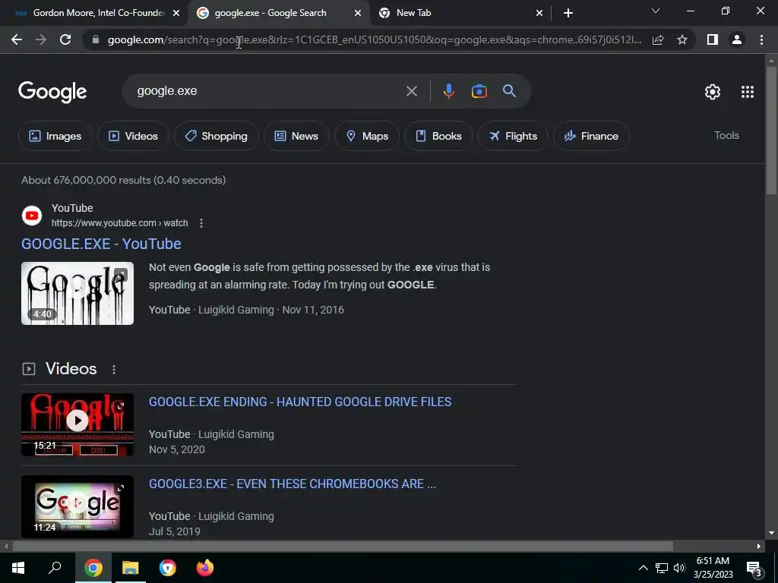This screenshot has height=583, width=778.
Task: Open the Chrome three-dot menu
Action: [x=761, y=39]
